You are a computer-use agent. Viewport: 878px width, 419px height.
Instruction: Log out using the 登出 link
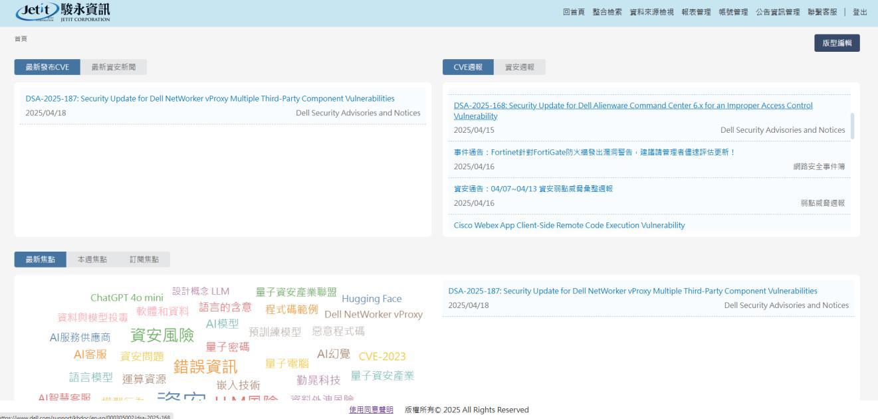point(860,13)
